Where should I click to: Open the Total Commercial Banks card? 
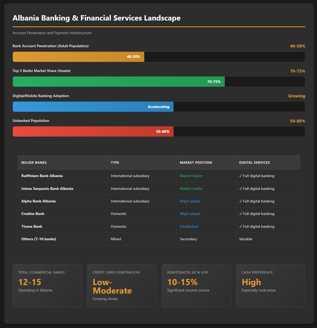point(47,286)
